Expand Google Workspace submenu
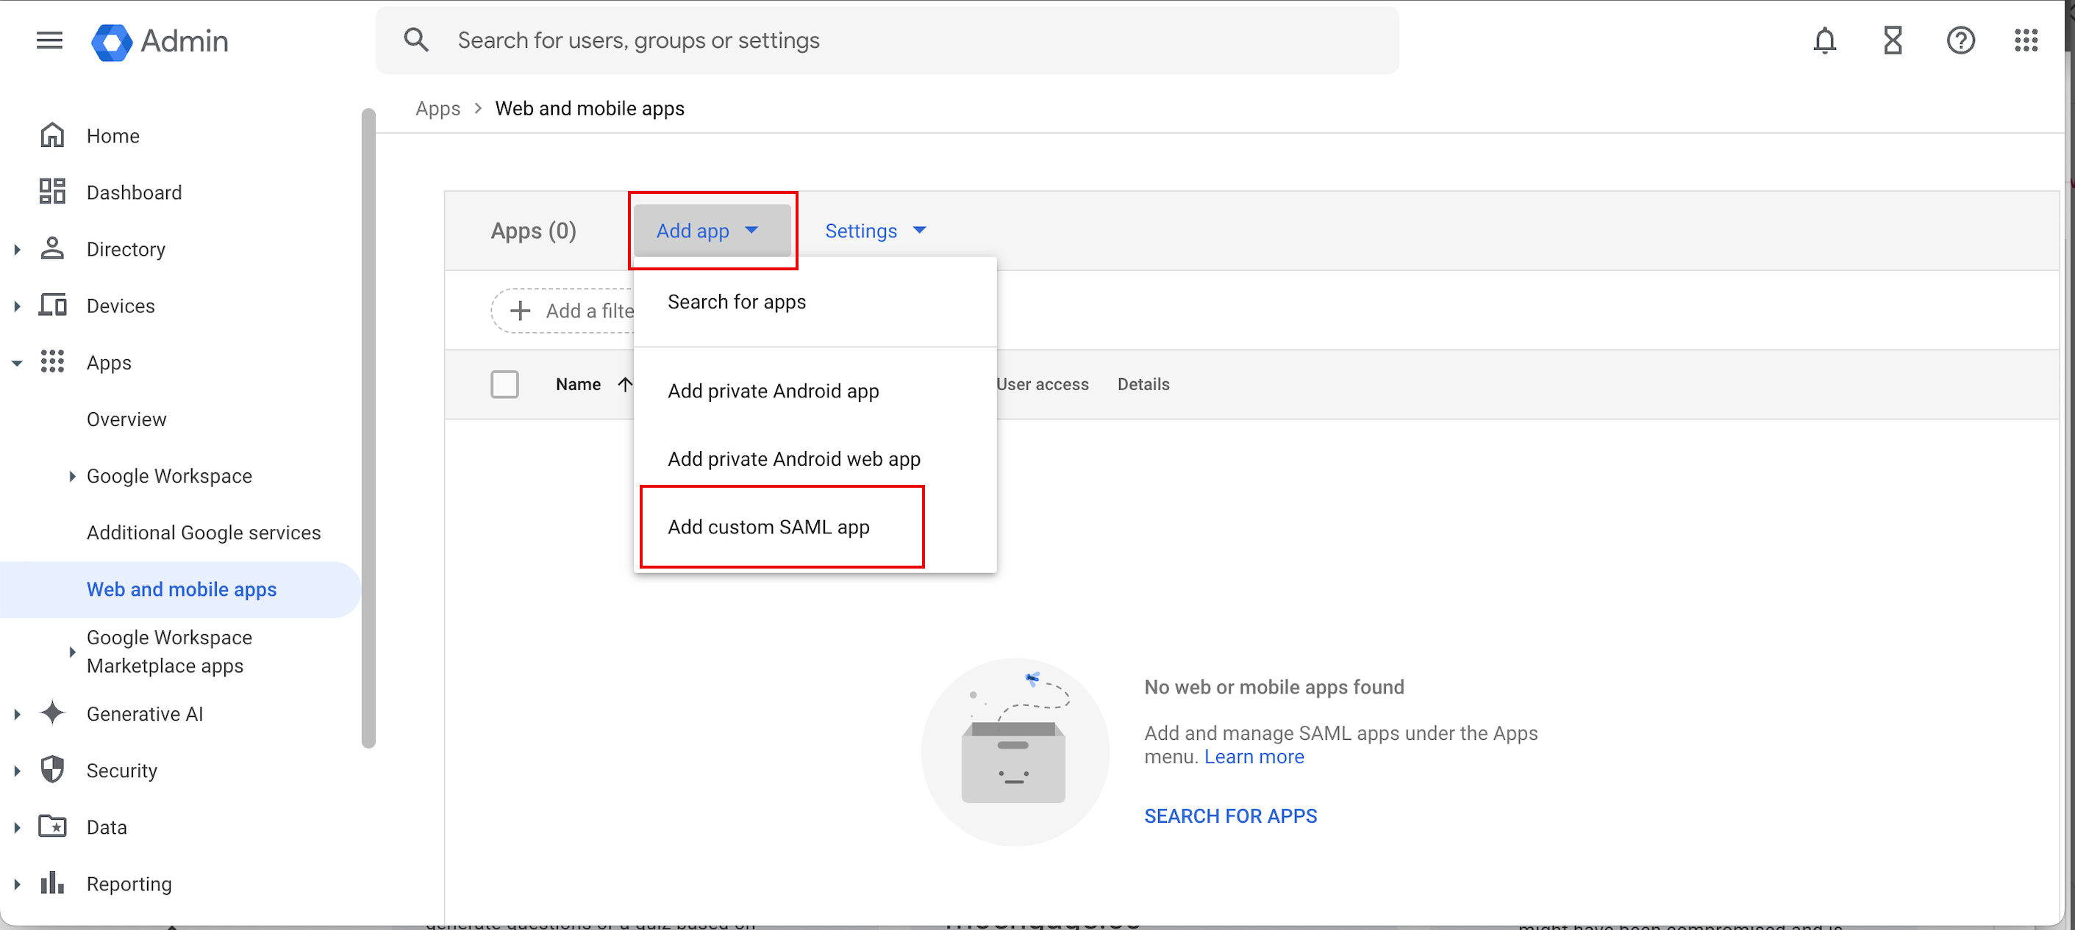The height and width of the screenshot is (930, 2075). (71, 476)
